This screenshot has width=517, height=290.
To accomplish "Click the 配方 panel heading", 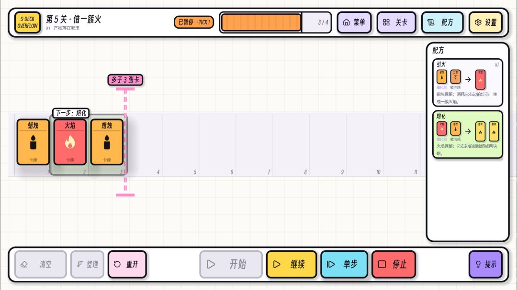I will (x=438, y=50).
